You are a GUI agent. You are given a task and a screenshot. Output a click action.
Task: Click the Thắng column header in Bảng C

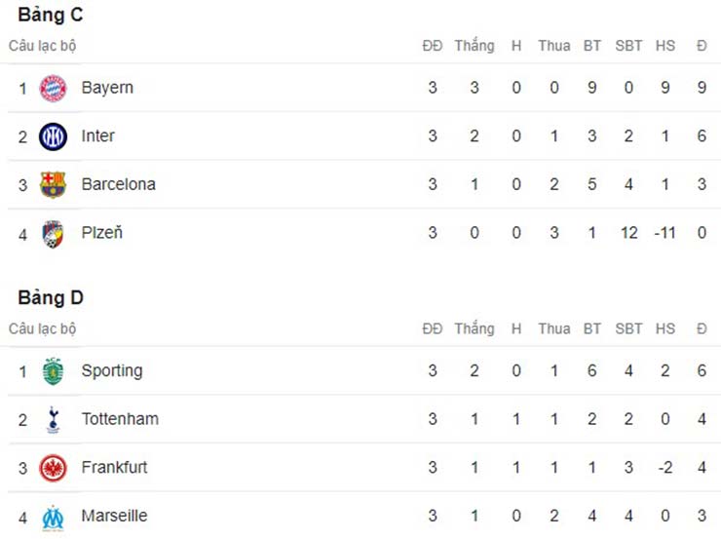[474, 46]
